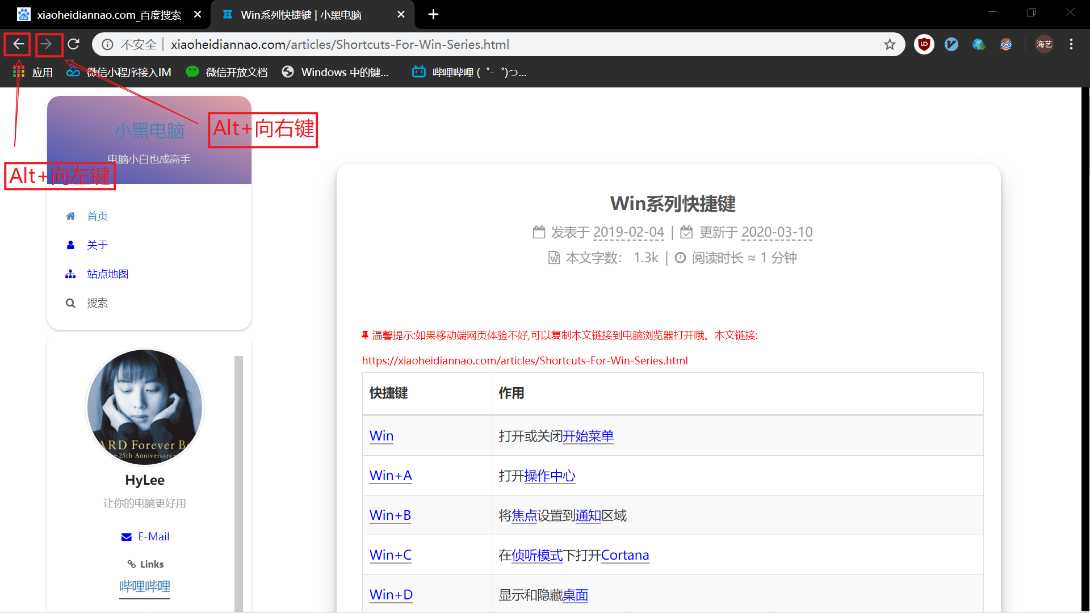The width and height of the screenshot is (1090, 613).
Task: Open 站点地图 from the sidebar menu
Action: 107,274
